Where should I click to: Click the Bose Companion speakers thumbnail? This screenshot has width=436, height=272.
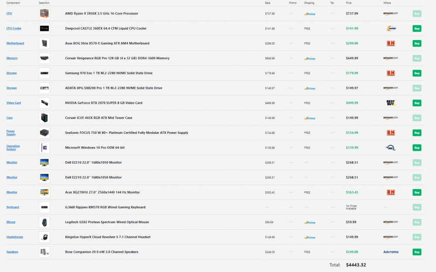pos(44,252)
